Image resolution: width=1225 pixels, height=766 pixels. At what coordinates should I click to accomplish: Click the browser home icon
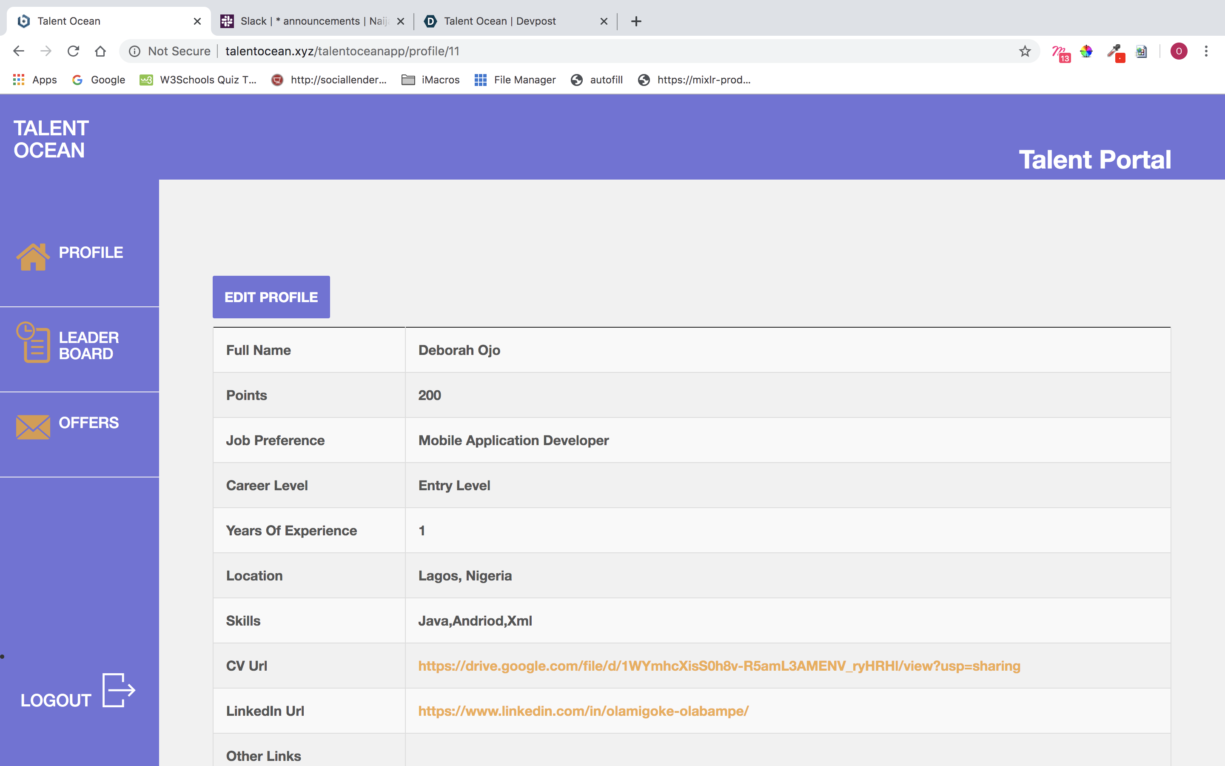pos(100,51)
